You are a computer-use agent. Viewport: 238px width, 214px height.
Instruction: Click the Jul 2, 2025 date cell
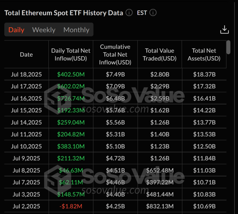[26, 206]
